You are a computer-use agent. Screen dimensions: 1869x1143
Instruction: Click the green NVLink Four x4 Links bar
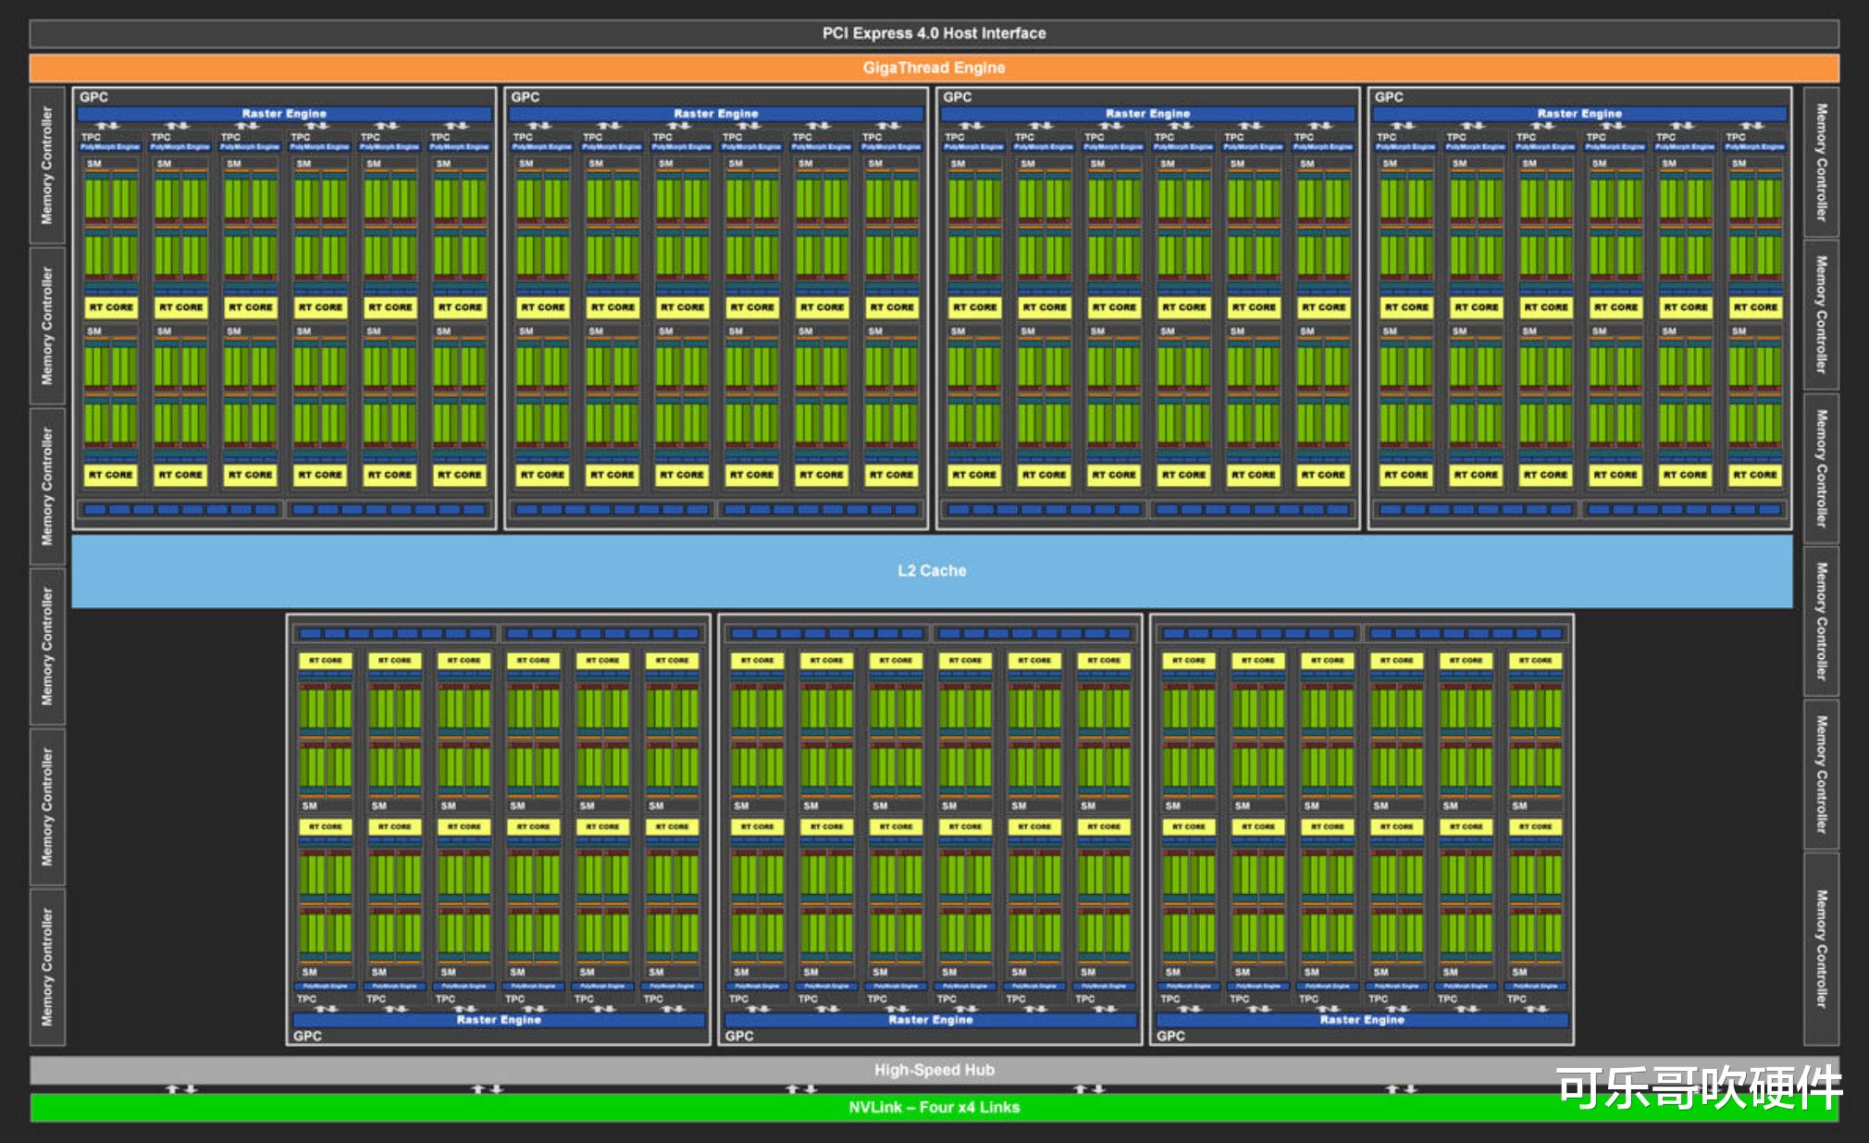(x=934, y=1107)
